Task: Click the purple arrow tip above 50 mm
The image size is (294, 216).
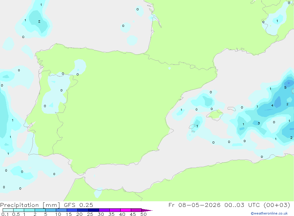Action: (147, 210)
